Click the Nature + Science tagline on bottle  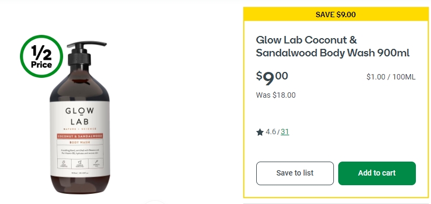(80, 129)
